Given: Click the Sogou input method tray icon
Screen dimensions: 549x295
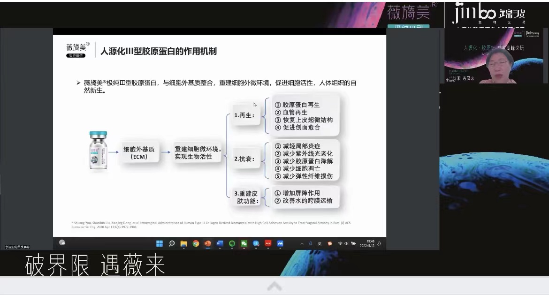Looking at the screenshot, I should point(329,243).
